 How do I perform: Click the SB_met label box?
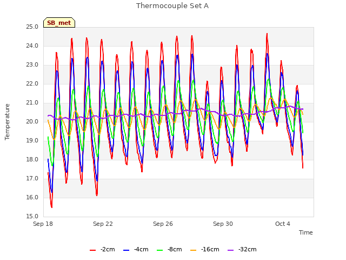coord(59,23)
